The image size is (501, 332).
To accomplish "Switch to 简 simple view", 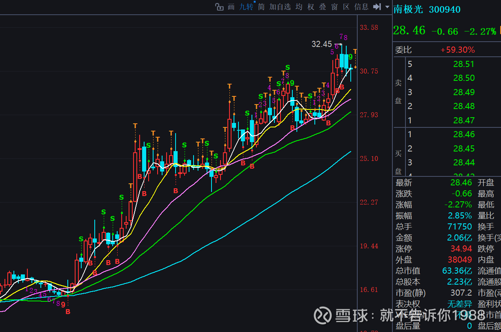I will click(261, 7).
